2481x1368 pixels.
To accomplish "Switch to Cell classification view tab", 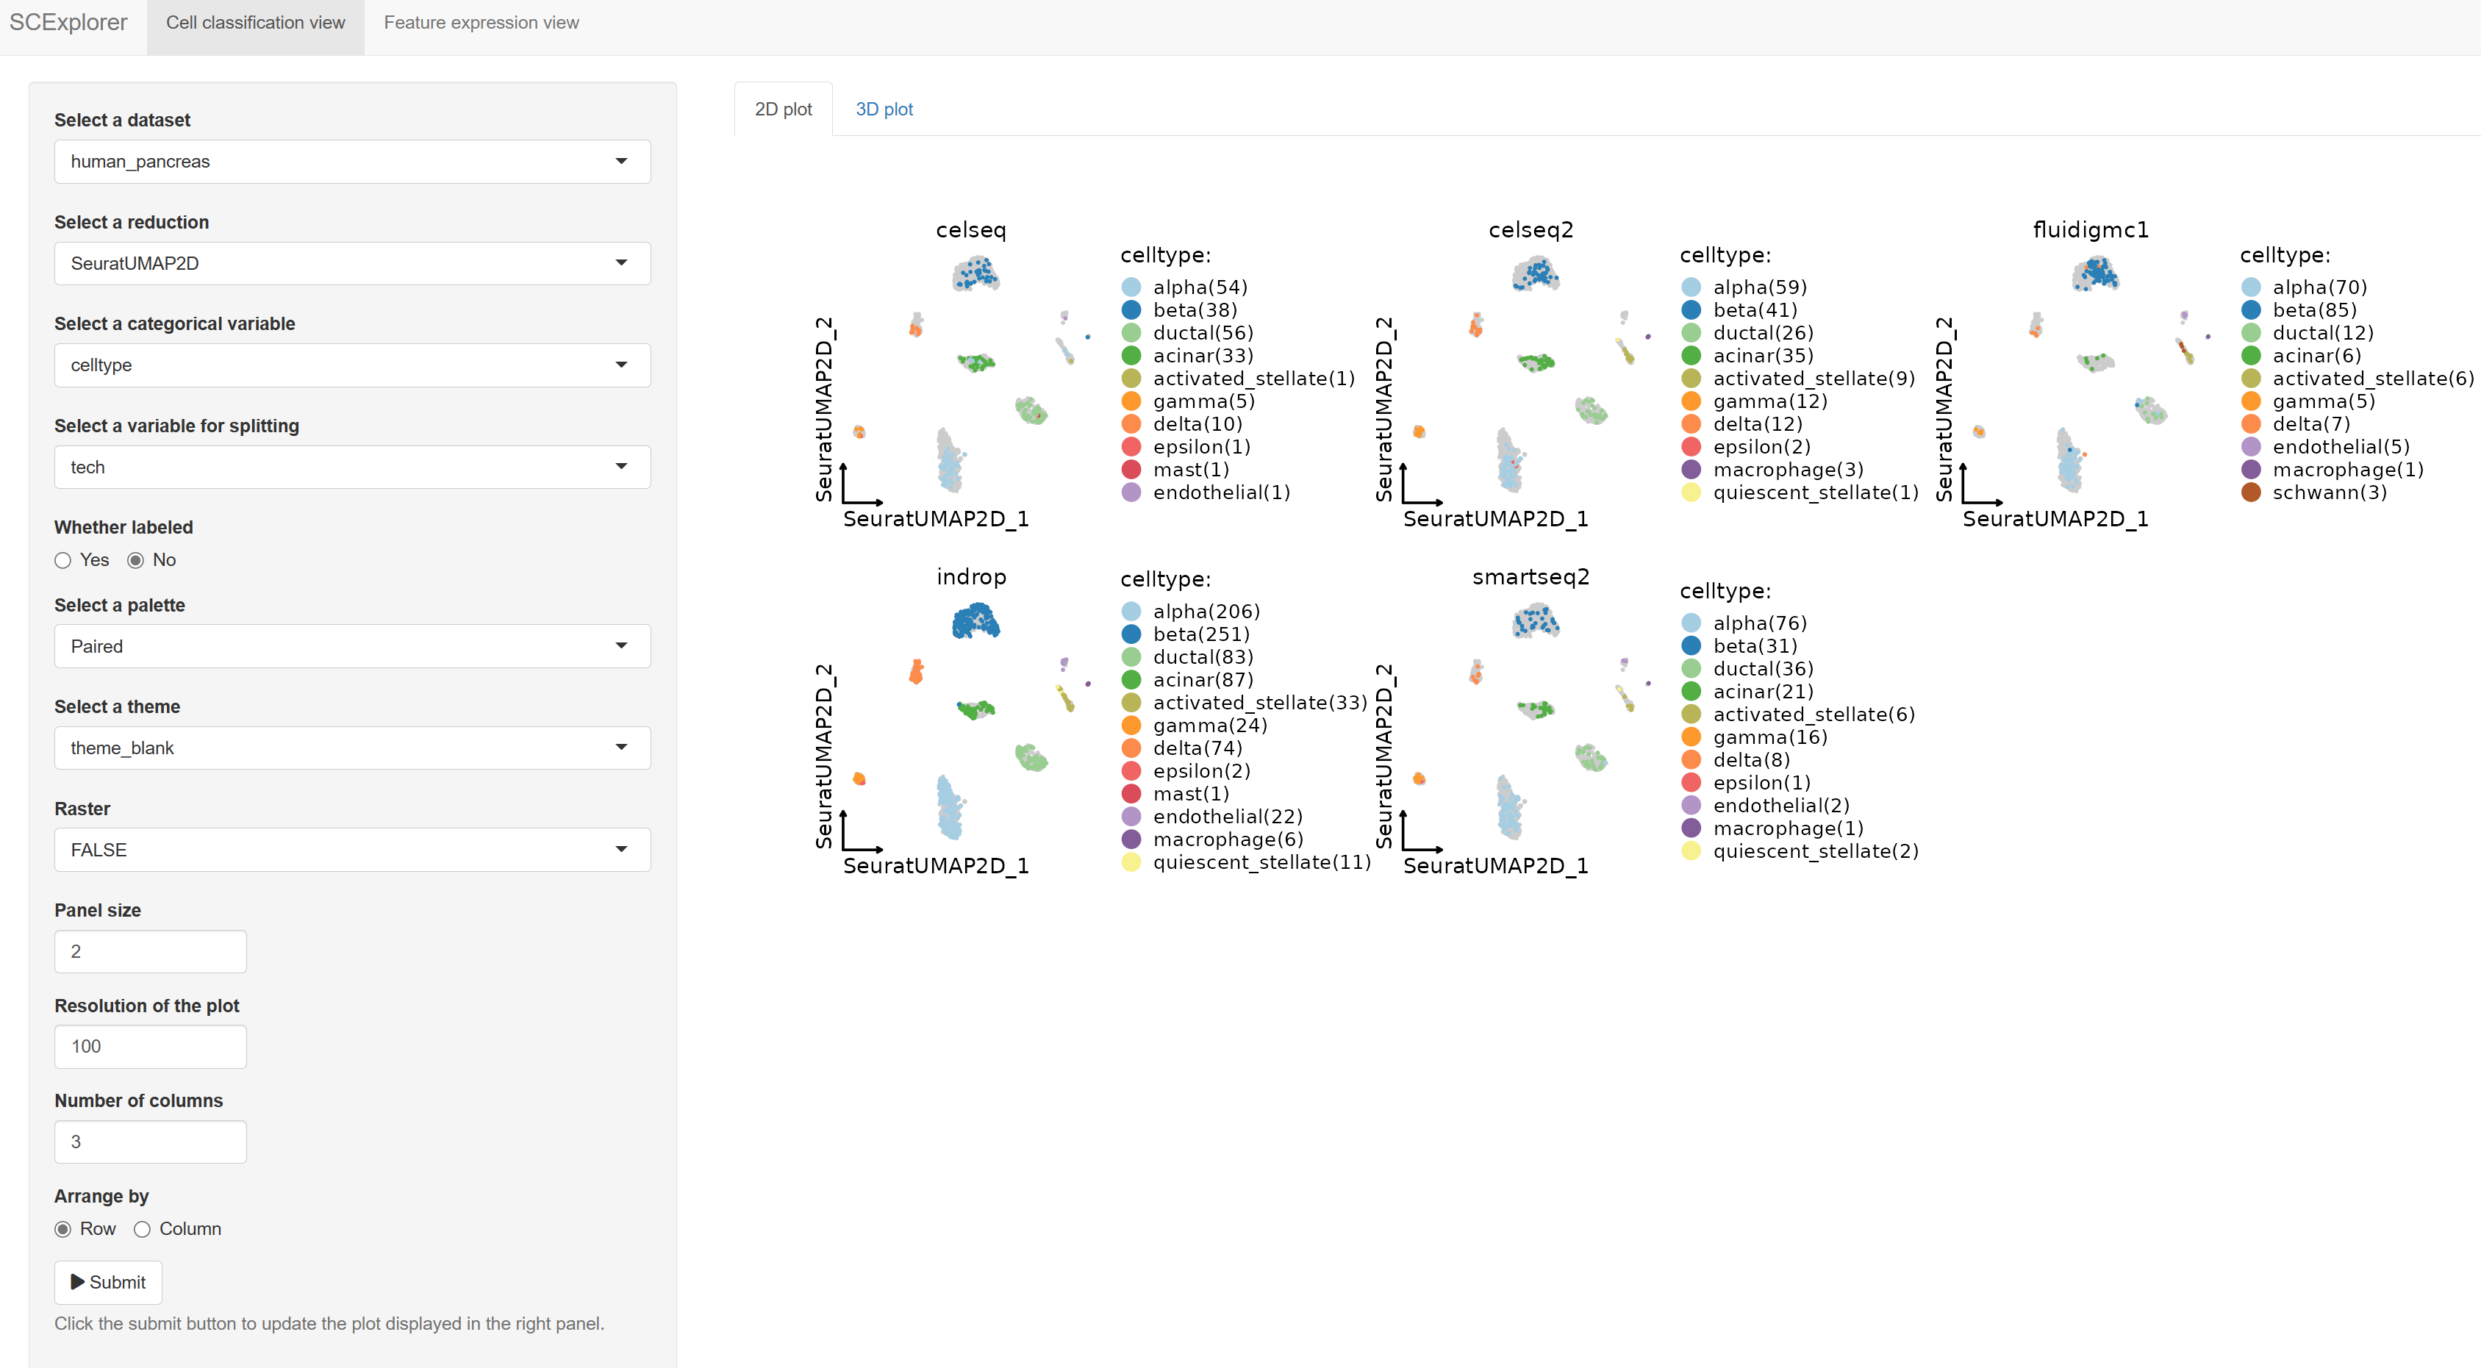I will pyautogui.click(x=254, y=25).
